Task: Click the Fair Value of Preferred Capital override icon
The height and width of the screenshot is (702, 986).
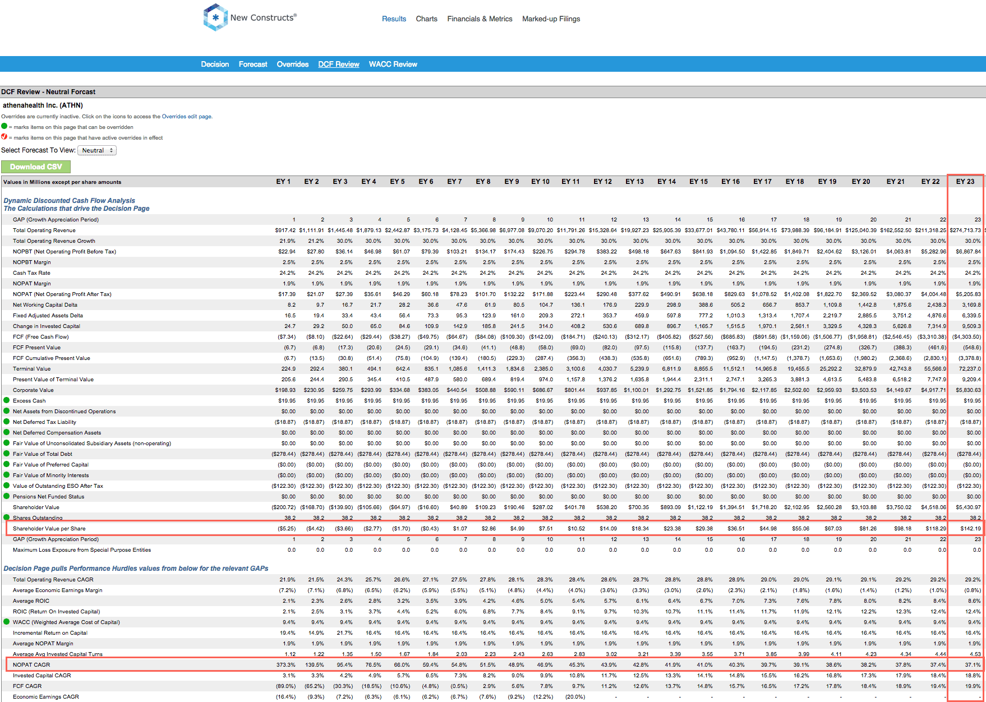Action: 6,464
